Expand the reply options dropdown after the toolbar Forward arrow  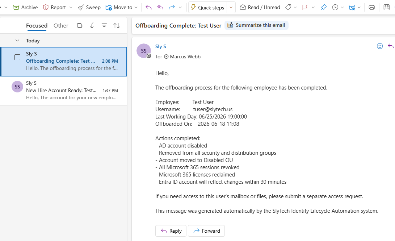tap(180, 7)
